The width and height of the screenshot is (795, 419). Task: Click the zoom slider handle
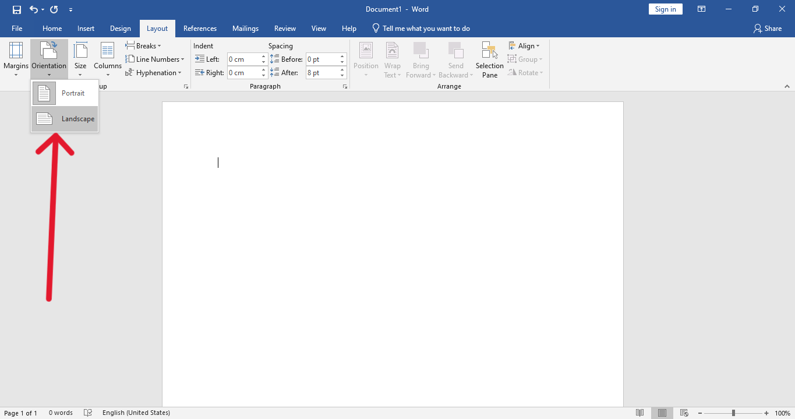[x=733, y=413]
